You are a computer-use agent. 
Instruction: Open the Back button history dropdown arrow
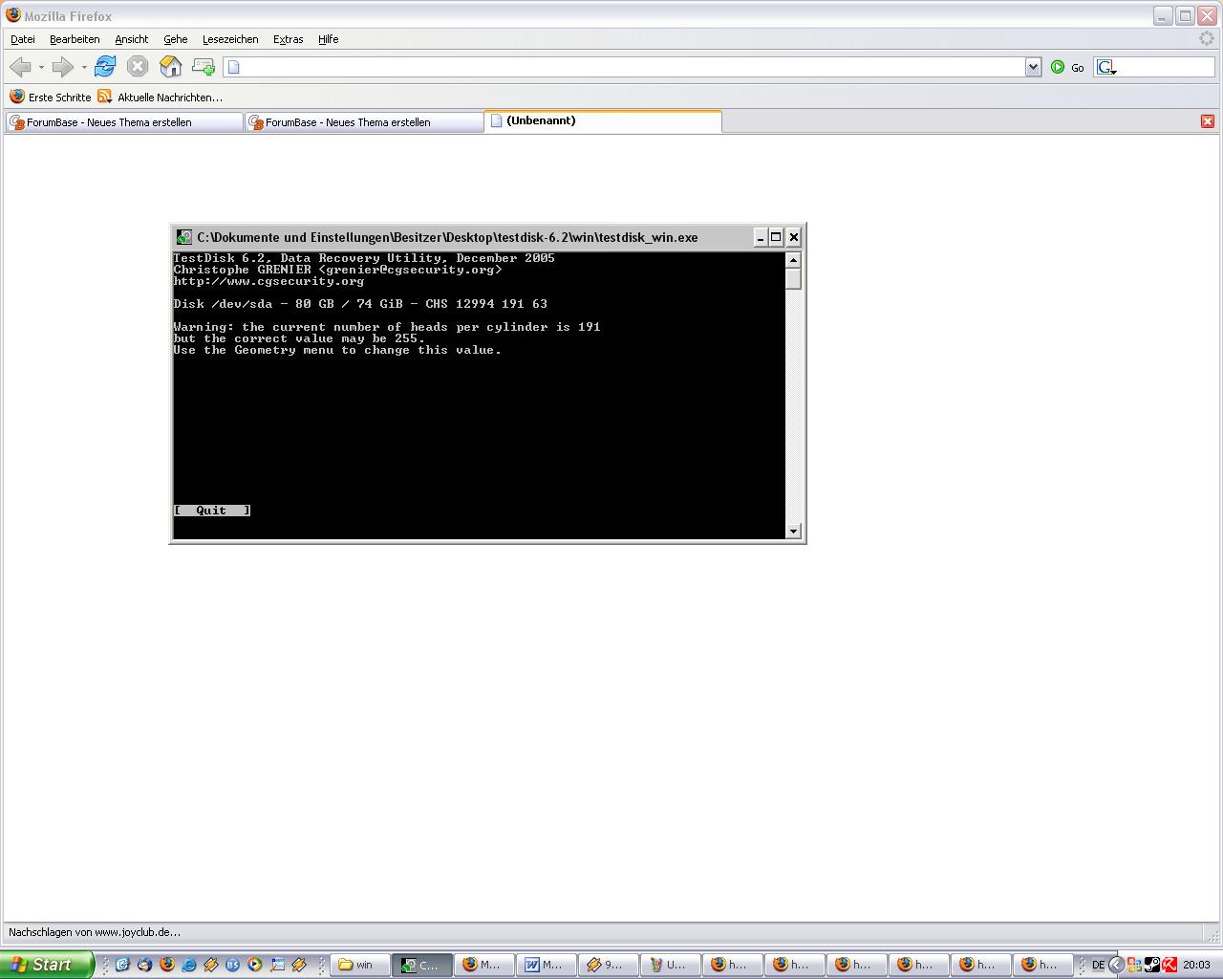click(x=41, y=67)
